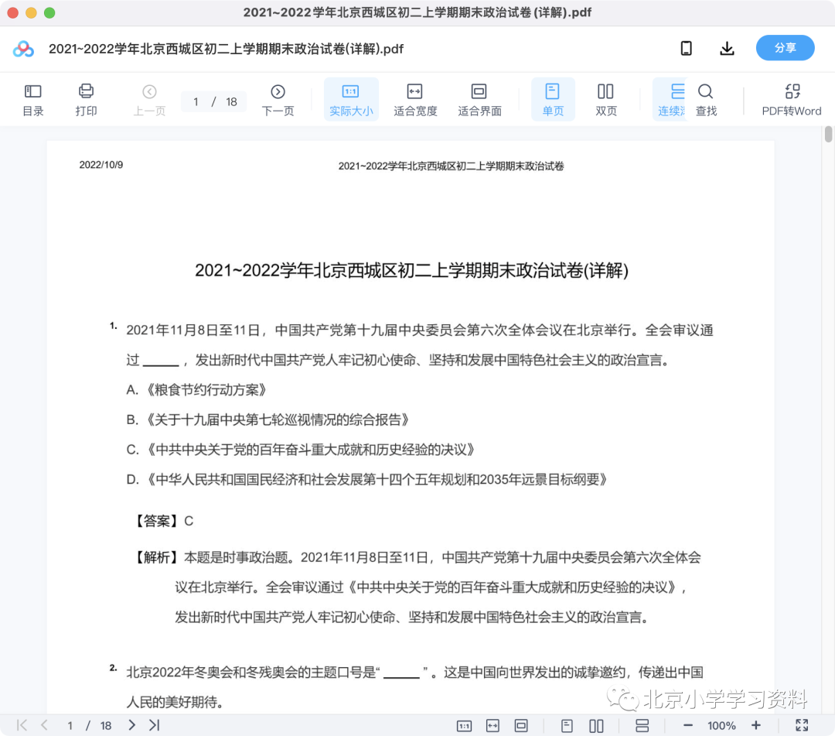Print the document with 打印

(86, 100)
